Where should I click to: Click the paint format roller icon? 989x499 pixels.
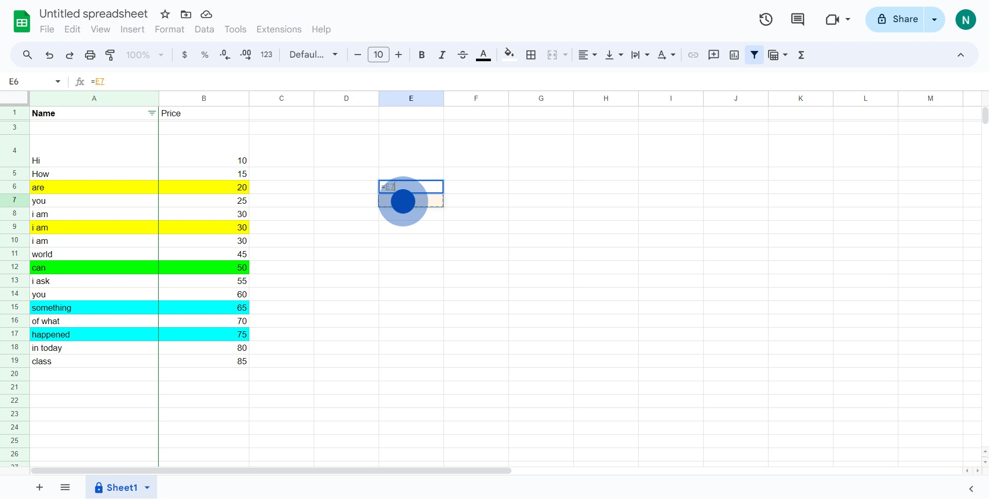[x=110, y=55]
